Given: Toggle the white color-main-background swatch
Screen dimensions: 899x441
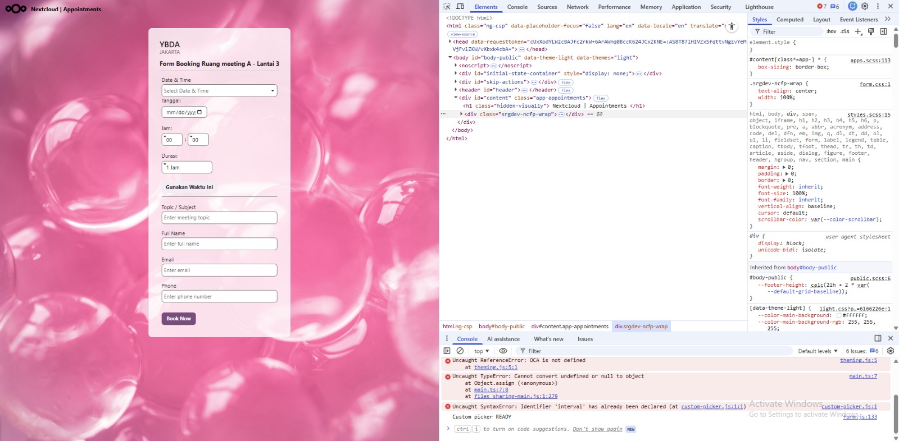Looking at the screenshot, I should tap(839, 315).
